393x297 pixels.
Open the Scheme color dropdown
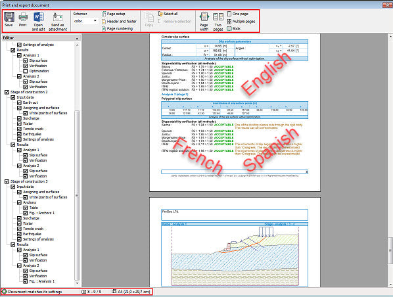point(85,21)
